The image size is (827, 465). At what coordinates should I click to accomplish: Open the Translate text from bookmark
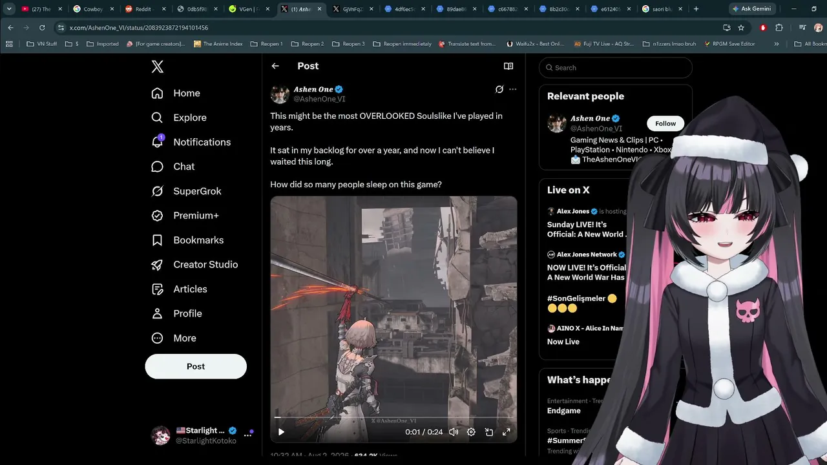[467, 44]
